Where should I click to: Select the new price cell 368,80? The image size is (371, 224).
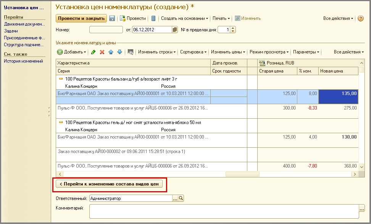338,166
